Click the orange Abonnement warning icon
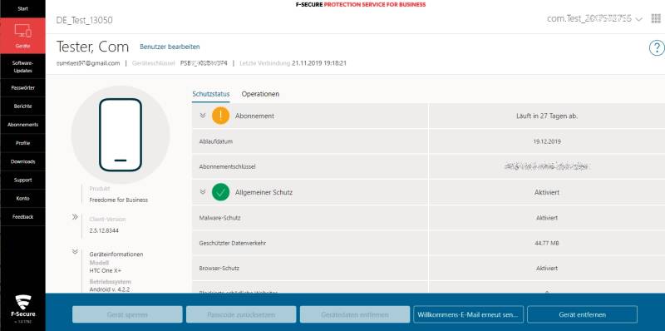 (x=220, y=116)
